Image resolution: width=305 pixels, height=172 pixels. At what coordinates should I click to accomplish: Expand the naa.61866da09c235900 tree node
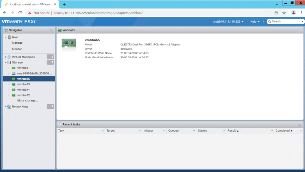(9, 73)
